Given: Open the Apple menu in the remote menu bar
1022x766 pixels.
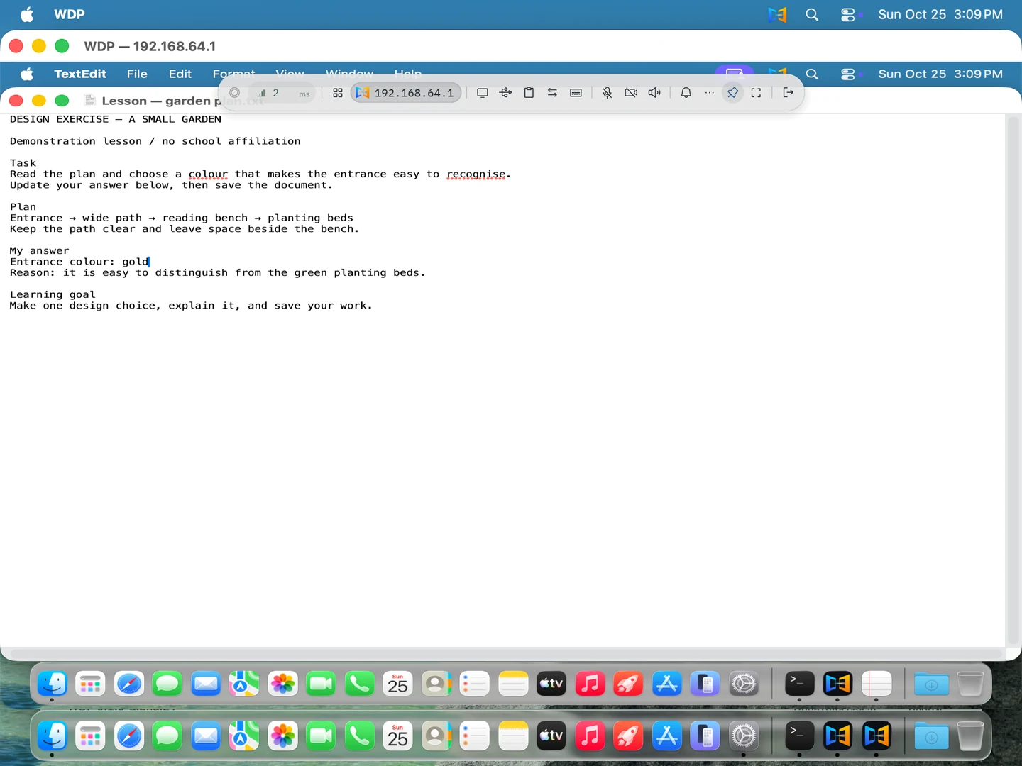Looking at the screenshot, I should (x=27, y=74).
